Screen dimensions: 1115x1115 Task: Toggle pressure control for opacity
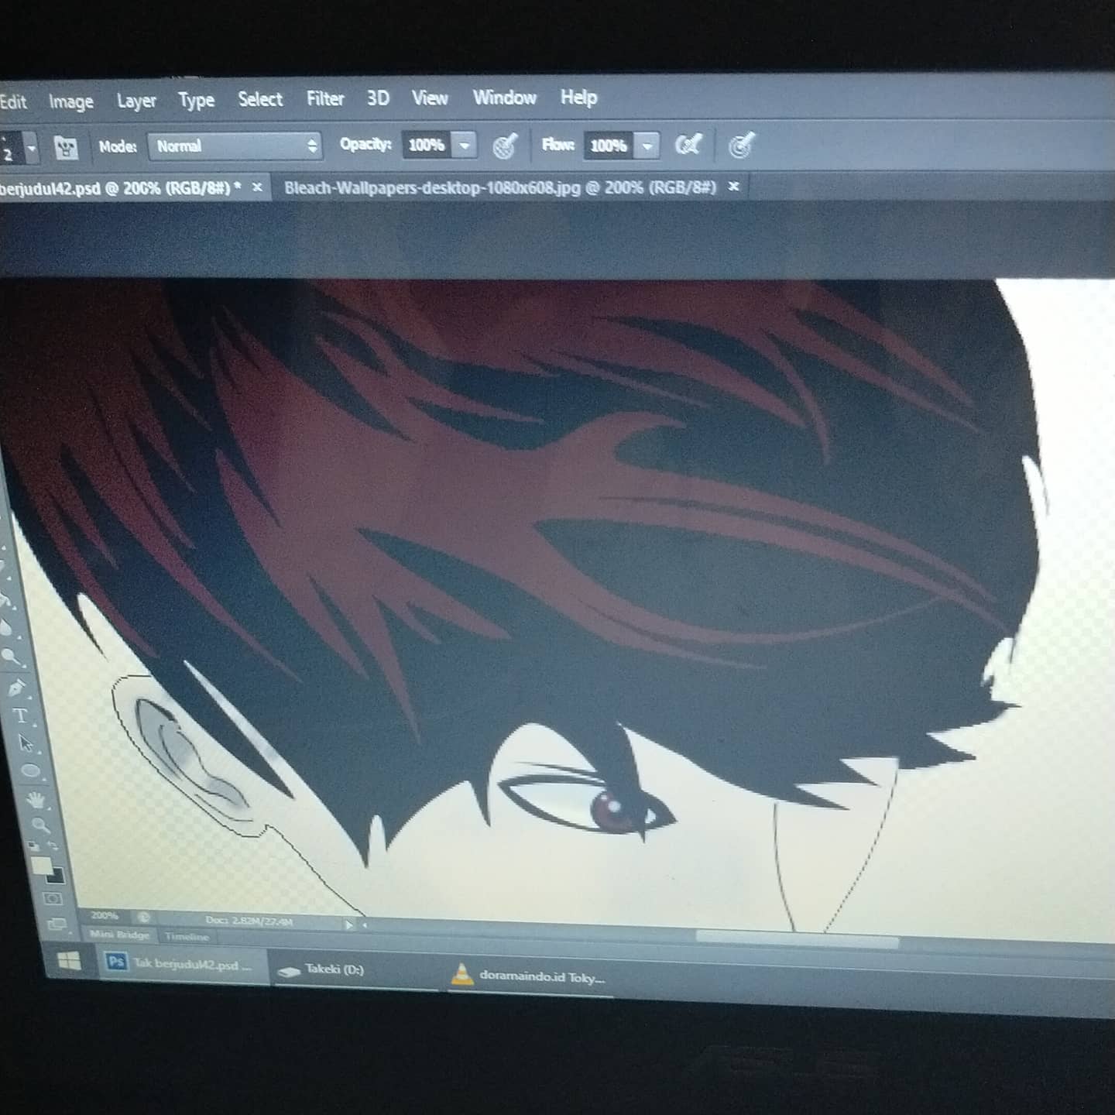tap(505, 146)
